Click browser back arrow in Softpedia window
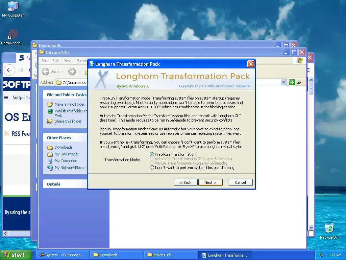 (x=9, y=70)
